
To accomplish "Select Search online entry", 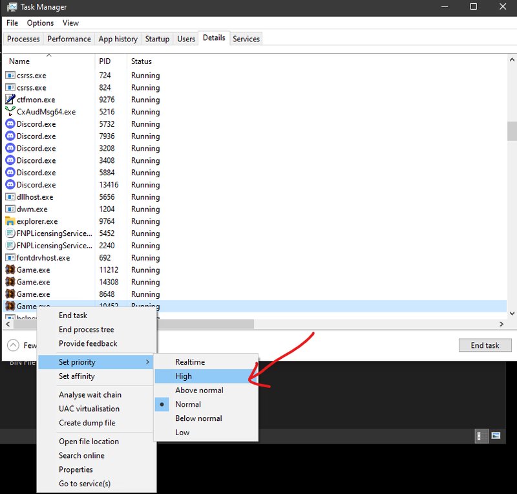I will 96,455.
